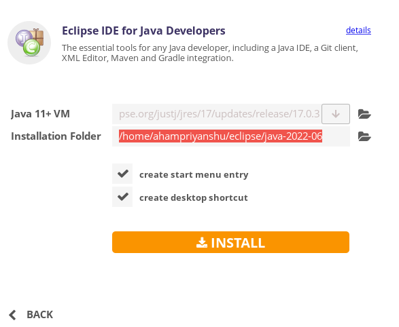399x327 pixels.
Task: Click the back chevron arrow icon
Action: tap(12, 315)
